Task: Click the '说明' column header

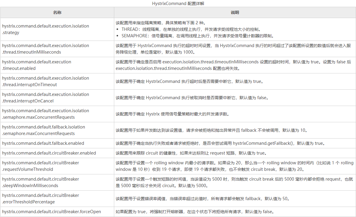Action: pyautogui.click(x=235, y=13)
